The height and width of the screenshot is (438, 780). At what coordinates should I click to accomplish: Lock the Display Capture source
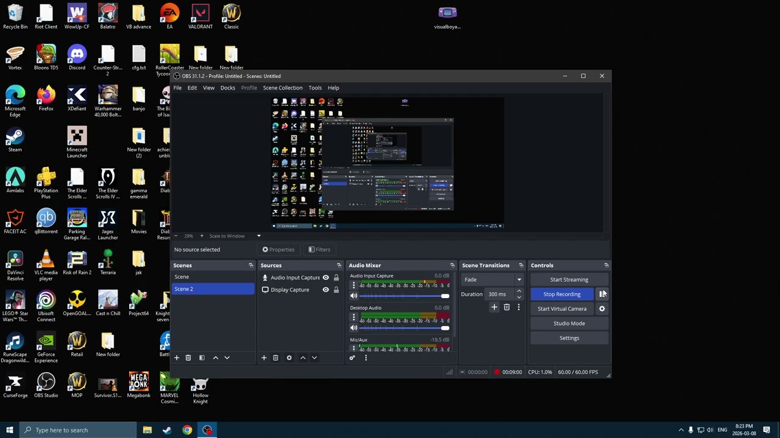[x=336, y=290]
